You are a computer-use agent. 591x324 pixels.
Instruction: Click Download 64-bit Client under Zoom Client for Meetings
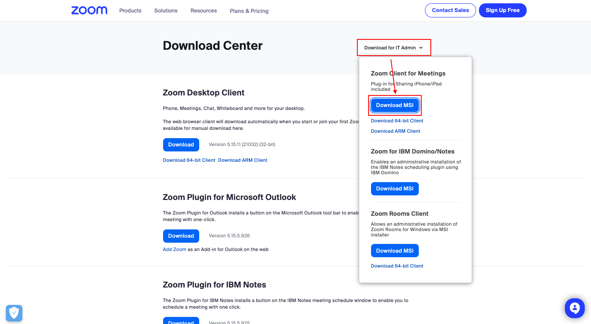point(397,121)
